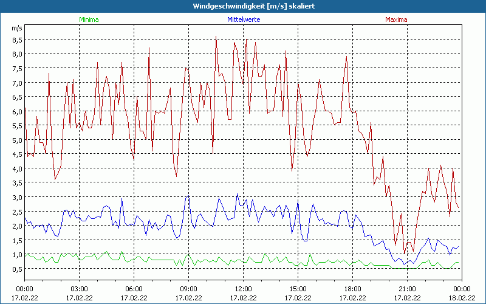Click the red Maxima legend label
486x304 pixels.
coord(396,19)
